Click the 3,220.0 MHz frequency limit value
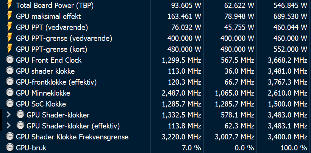This screenshot has height=153, width=311. pos(181,137)
